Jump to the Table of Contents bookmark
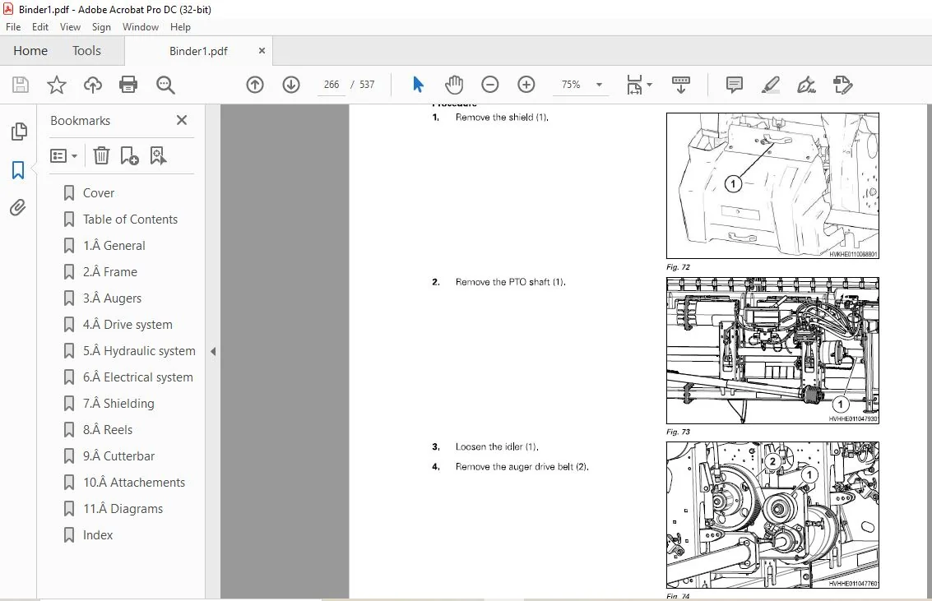Screen dimensions: 932x601 [x=130, y=220]
